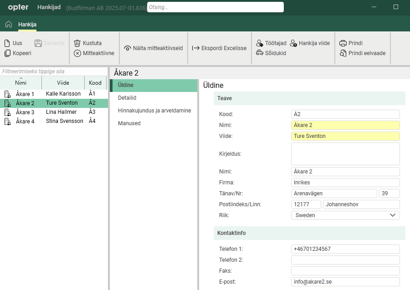
Task: Toggle Näita mitteaktiivseid visibility
Action: 153,48
